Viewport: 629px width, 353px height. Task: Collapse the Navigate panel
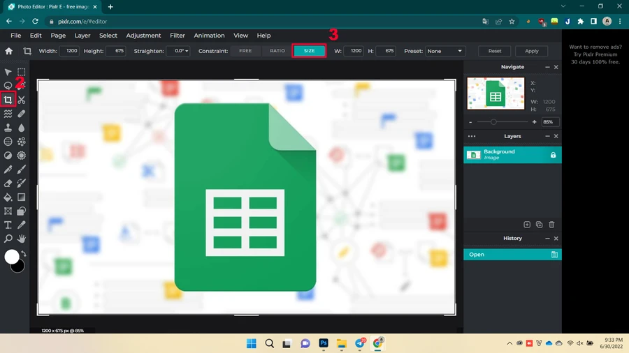coord(547,67)
